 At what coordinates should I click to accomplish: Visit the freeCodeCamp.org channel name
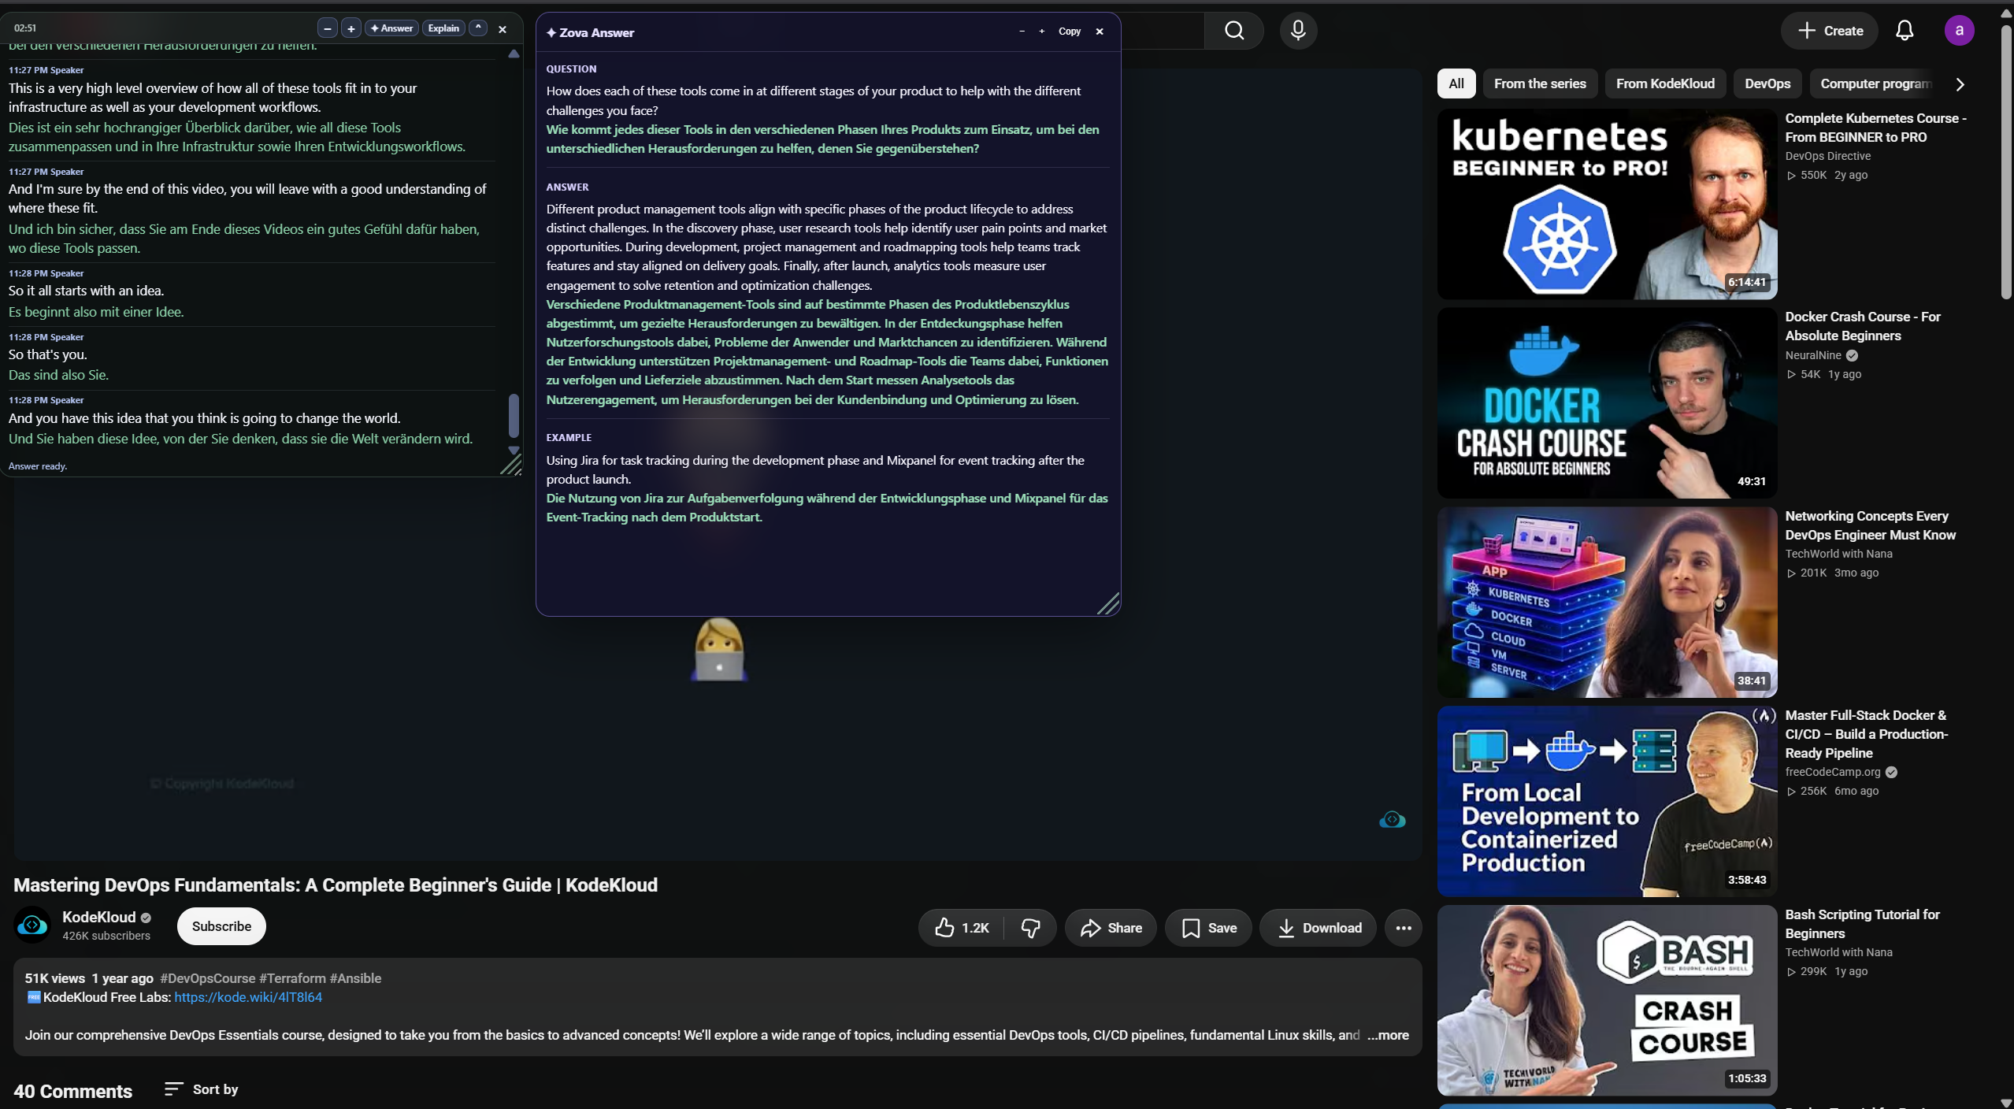1833,772
